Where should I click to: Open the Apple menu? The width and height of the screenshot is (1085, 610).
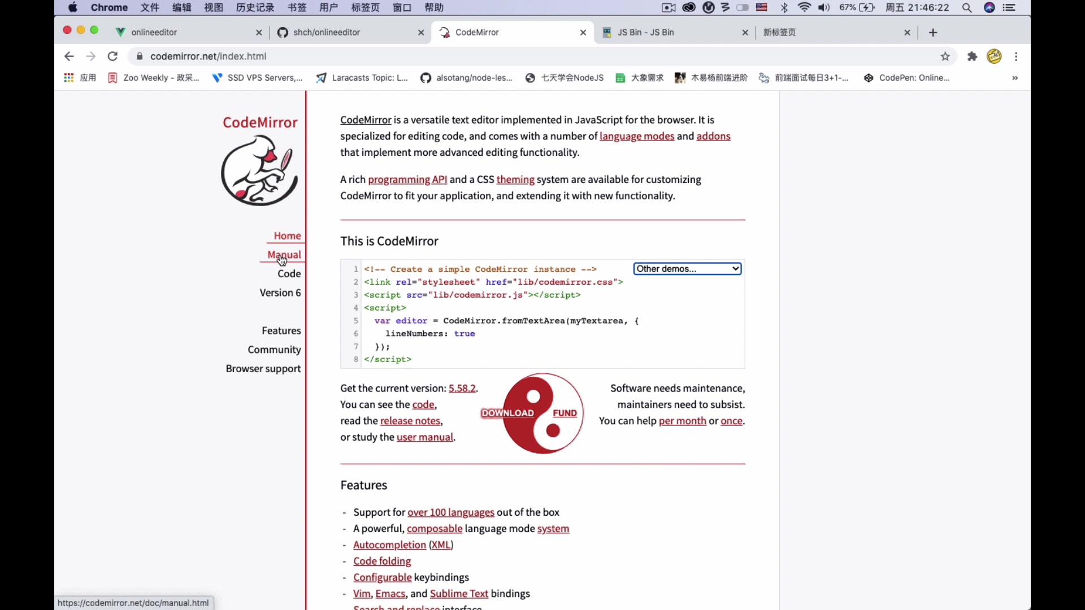[73, 8]
